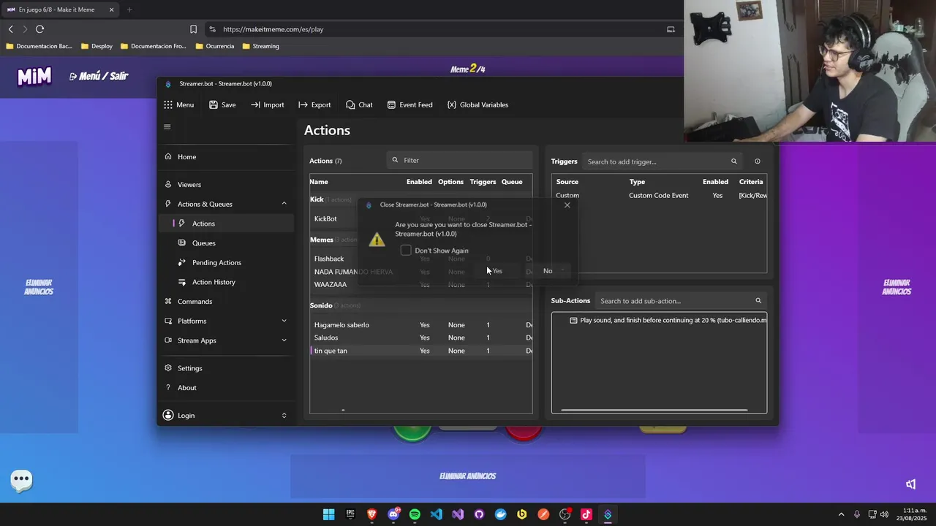Image resolution: width=936 pixels, height=526 pixels.
Task: Open the Export dialog in Streamer.bot
Action: [314, 104]
